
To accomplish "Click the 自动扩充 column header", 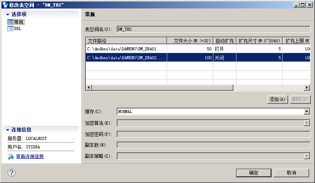I will [x=225, y=41].
